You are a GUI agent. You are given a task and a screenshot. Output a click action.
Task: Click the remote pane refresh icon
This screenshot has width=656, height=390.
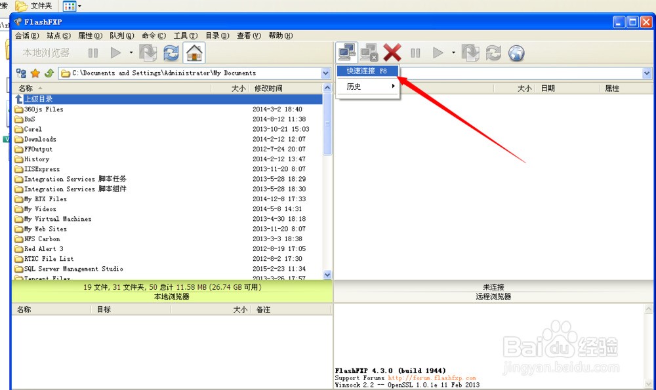[x=494, y=53]
